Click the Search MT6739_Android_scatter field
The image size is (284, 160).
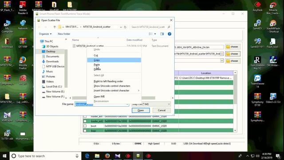click(150, 27)
